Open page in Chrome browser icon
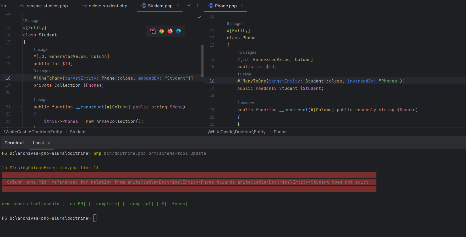This screenshot has height=237, width=466. point(161,31)
